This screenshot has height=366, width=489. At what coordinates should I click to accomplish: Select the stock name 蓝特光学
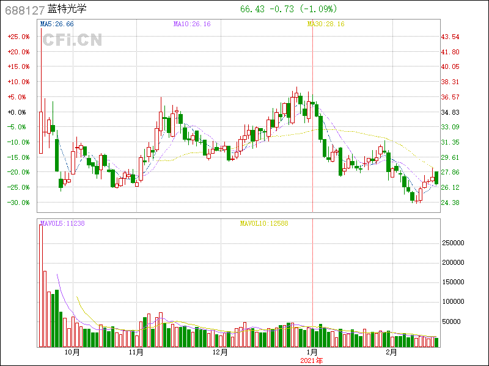coord(71,10)
